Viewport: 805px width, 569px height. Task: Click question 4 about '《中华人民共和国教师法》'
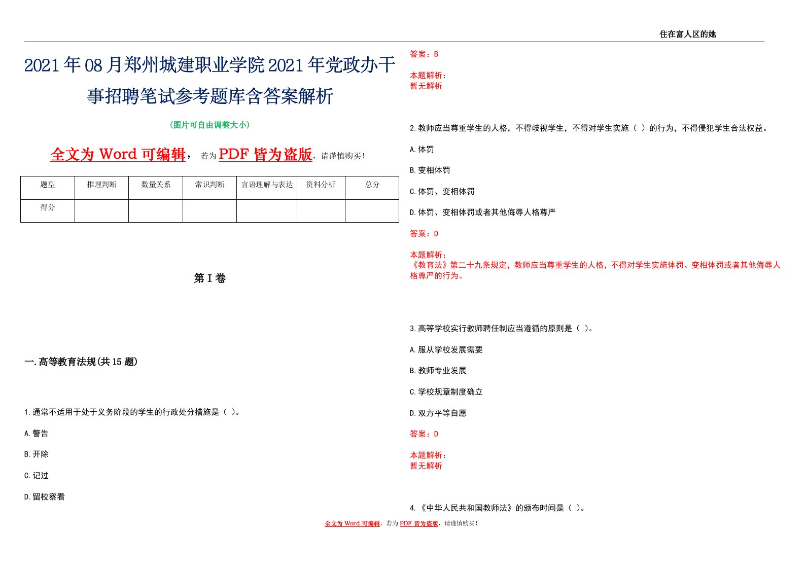498,508
